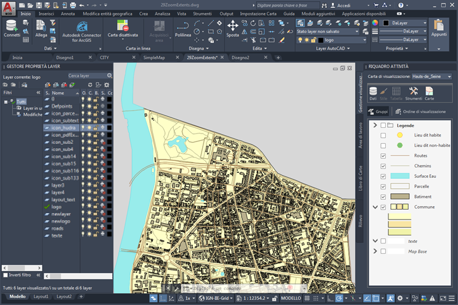Click the Surface Eau cyan color swatch

(399, 176)
